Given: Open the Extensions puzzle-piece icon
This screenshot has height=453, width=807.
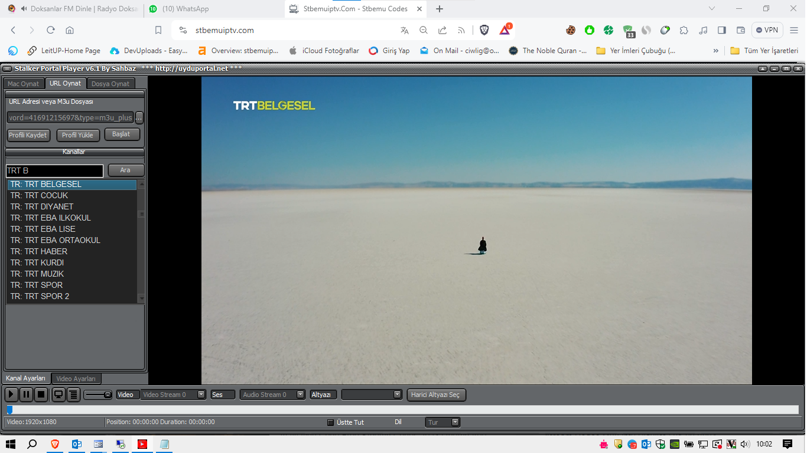Looking at the screenshot, I should [684, 30].
